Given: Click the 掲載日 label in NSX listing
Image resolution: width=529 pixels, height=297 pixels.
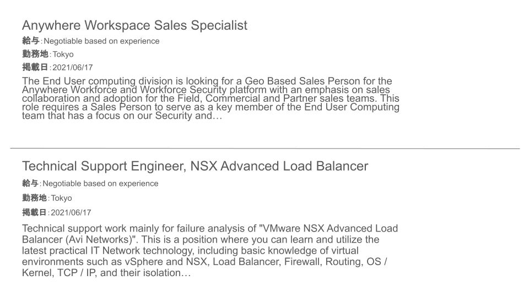Looking at the screenshot, I should (x=34, y=212).
